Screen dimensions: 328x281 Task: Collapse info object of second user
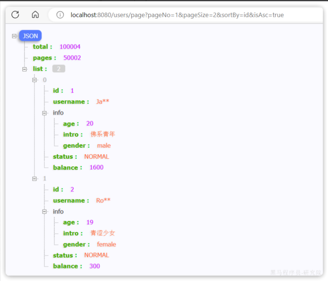pos(45,212)
